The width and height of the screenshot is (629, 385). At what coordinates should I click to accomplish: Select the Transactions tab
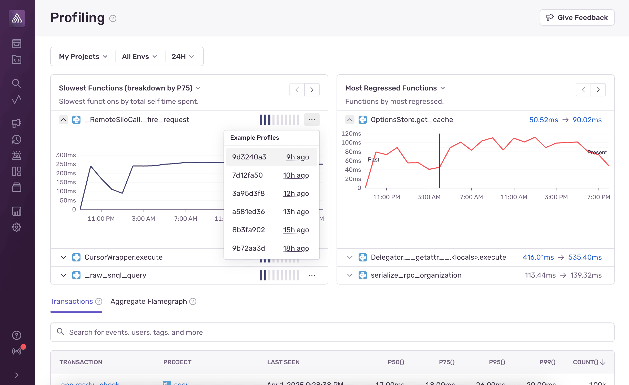click(72, 301)
